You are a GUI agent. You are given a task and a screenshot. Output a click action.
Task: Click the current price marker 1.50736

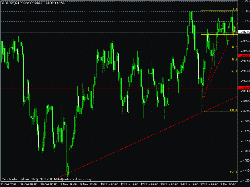point(244,32)
